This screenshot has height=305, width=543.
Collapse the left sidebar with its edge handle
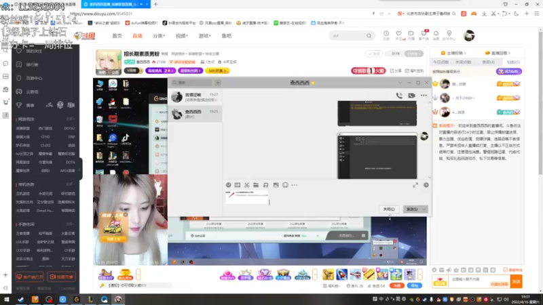tap(80, 169)
